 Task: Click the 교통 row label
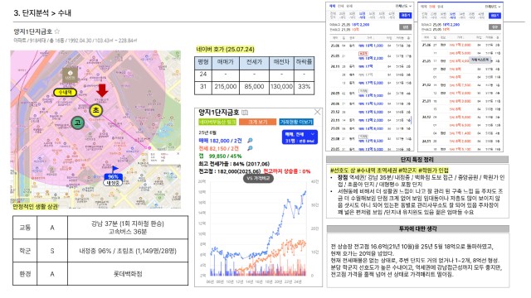click(x=25, y=228)
